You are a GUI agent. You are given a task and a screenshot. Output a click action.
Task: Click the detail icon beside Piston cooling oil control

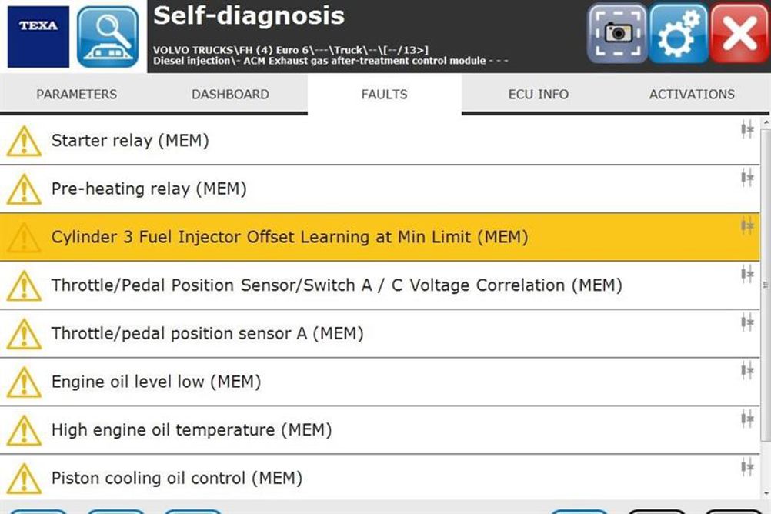click(x=747, y=467)
